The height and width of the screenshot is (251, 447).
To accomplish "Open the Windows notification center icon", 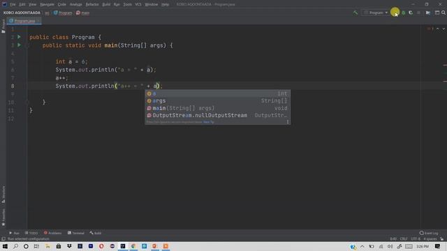I will 438,246.
